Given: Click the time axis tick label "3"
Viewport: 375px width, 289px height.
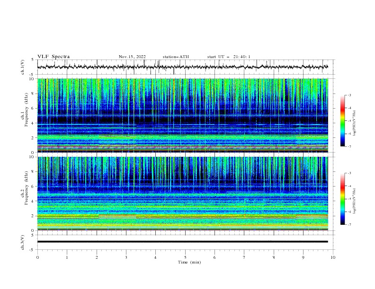Looking at the screenshot, I should click(126, 257).
